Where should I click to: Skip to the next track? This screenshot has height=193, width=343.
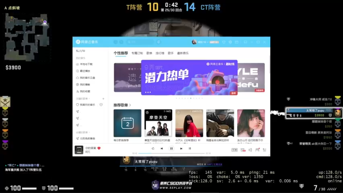point(181,148)
